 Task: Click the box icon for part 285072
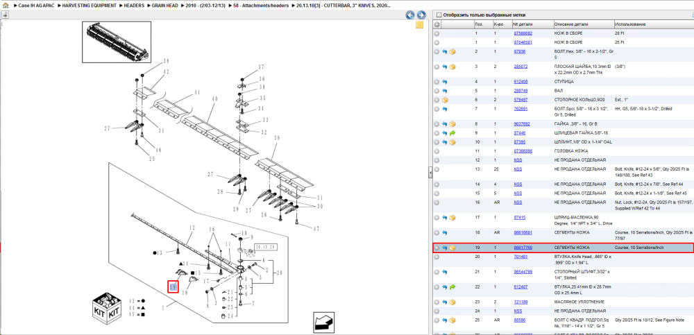coord(452,67)
